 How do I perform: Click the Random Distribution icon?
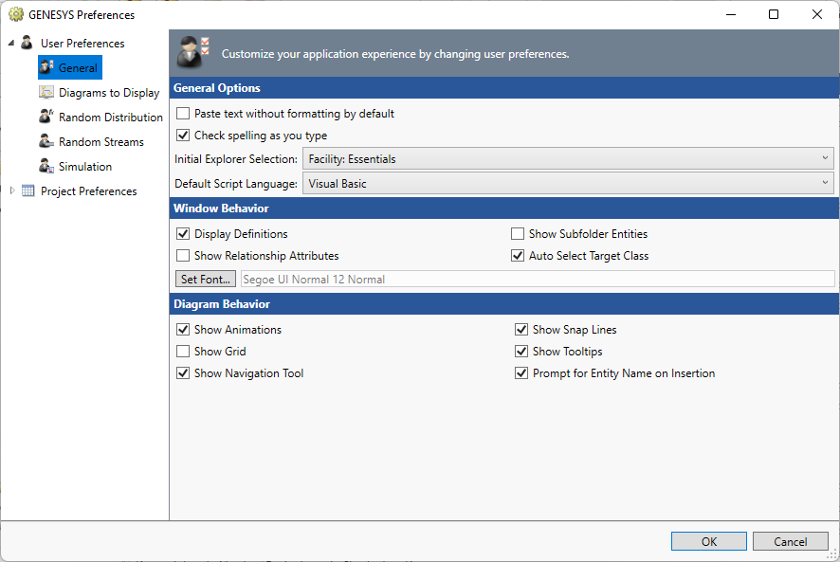point(46,118)
